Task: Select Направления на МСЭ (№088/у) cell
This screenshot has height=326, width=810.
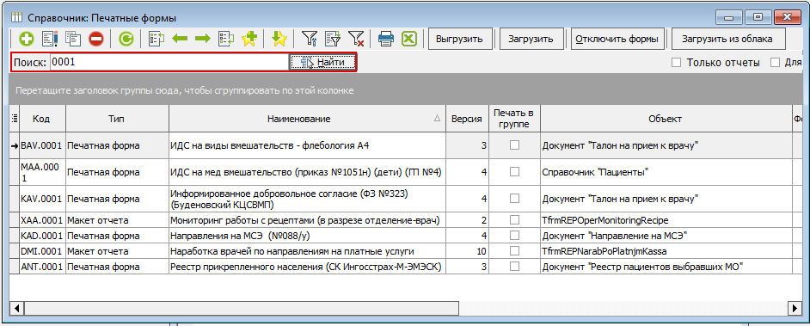Action: pyautogui.click(x=307, y=236)
